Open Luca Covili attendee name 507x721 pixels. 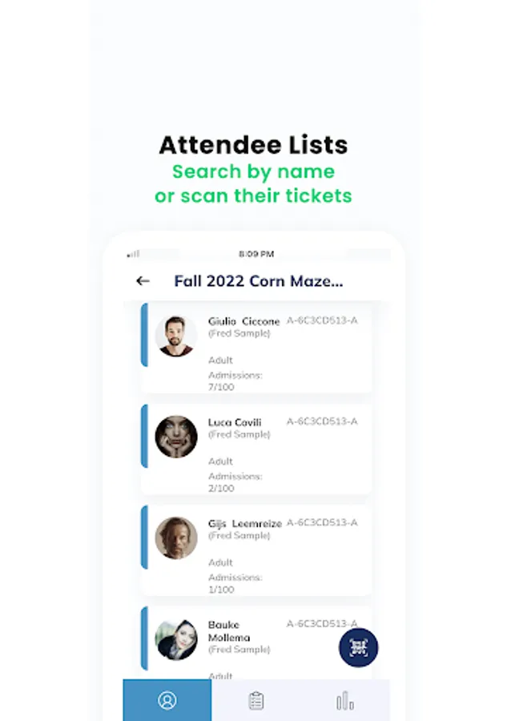[x=235, y=422]
